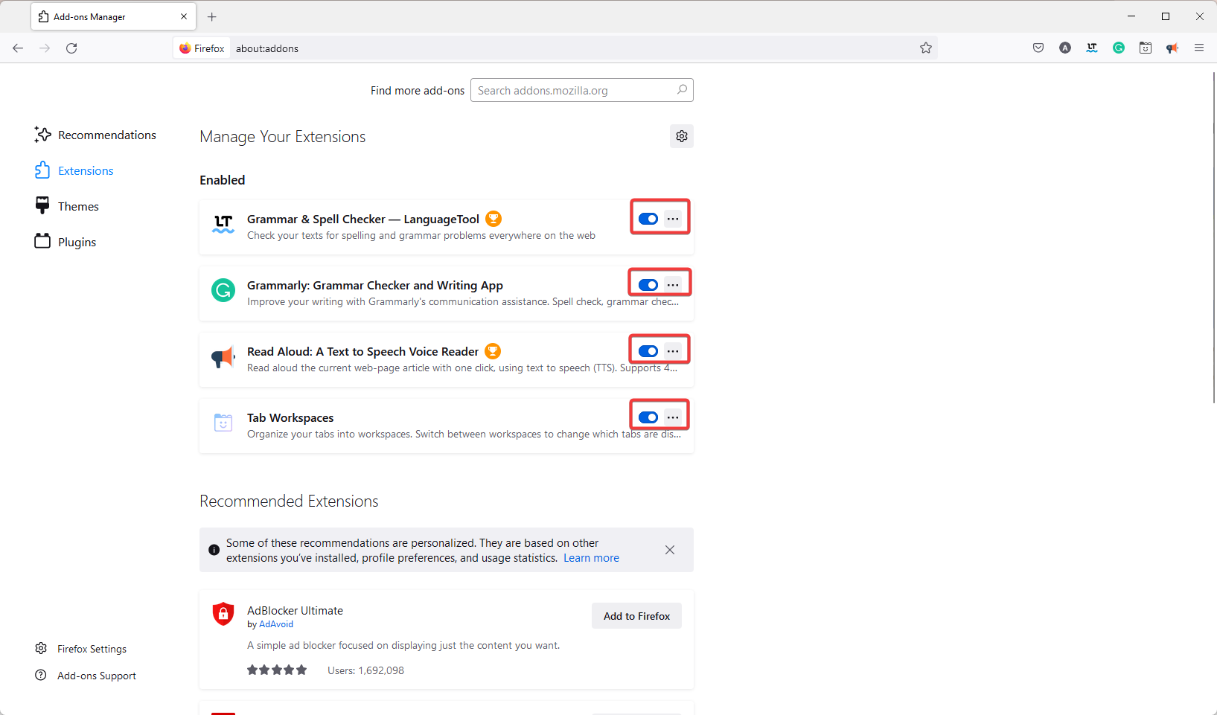Add AdBlocker Ultimate to Firefox
1217x715 pixels.
(636, 616)
